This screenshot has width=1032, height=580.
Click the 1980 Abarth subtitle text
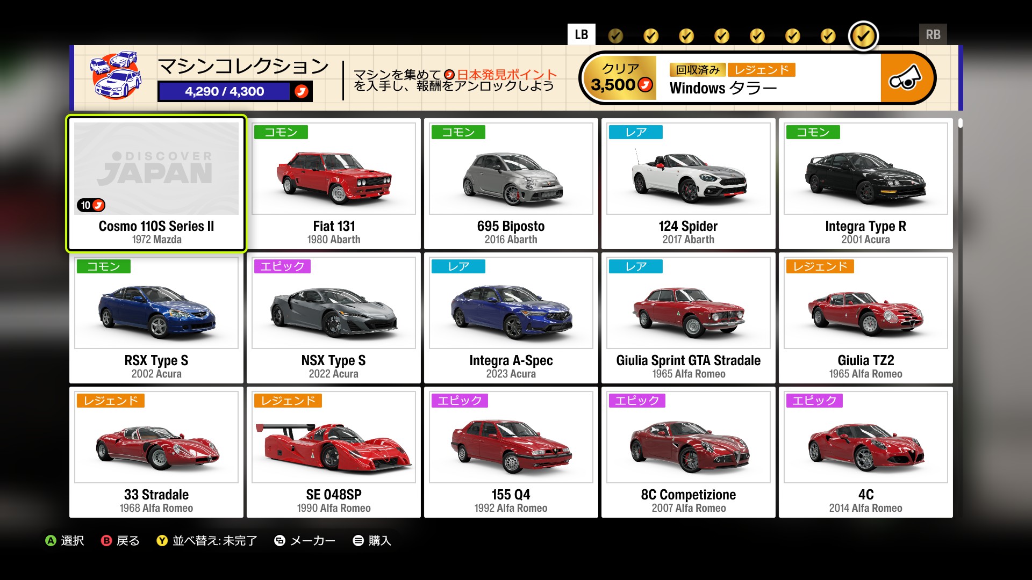[x=334, y=240]
